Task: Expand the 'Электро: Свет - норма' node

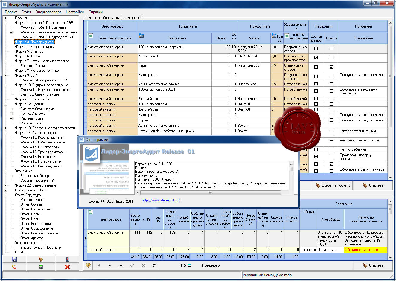Action: tap(11, 109)
